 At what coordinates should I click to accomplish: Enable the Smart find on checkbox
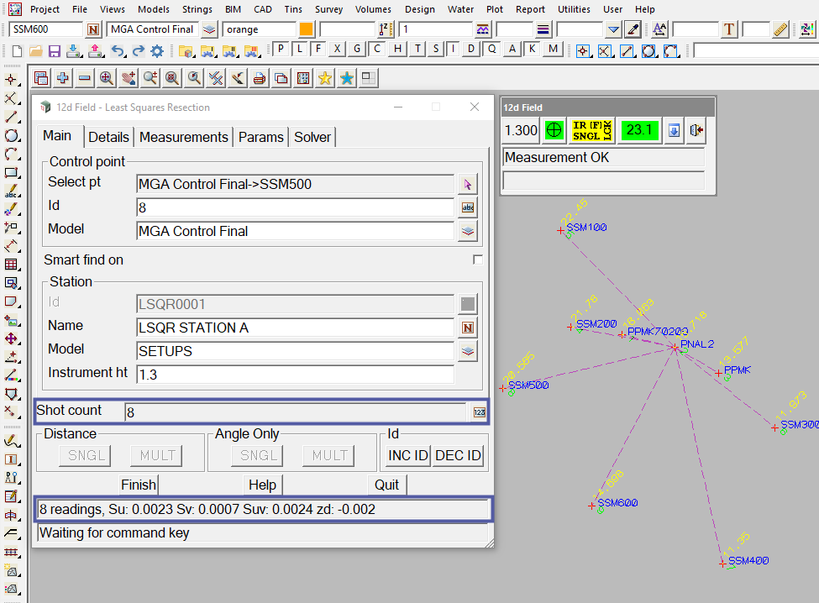(x=477, y=260)
